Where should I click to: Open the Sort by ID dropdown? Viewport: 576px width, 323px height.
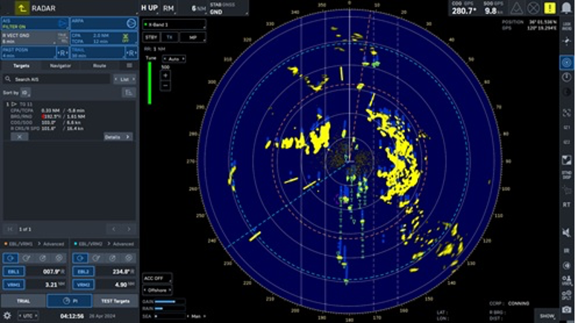(x=25, y=93)
